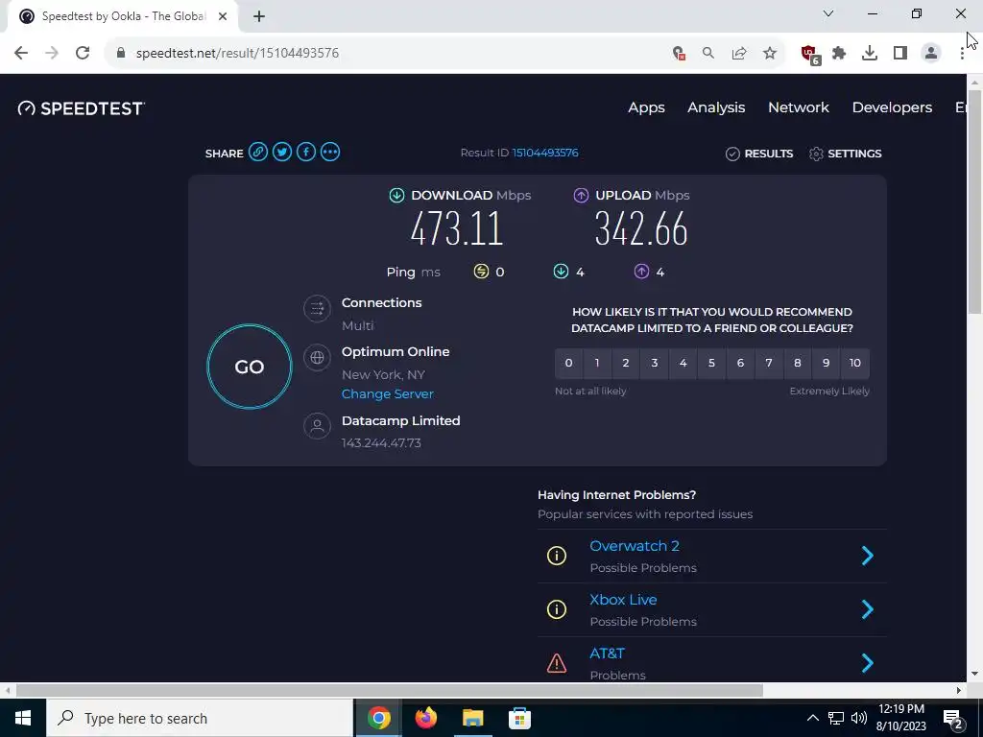Rate recommendation as 9
The image size is (983, 737).
coord(827,363)
